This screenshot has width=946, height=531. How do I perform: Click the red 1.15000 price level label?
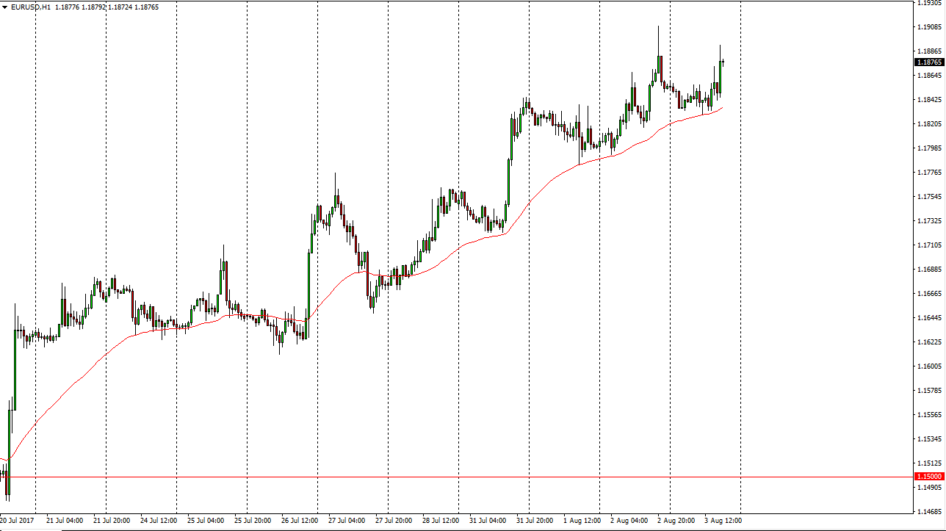[x=929, y=477]
